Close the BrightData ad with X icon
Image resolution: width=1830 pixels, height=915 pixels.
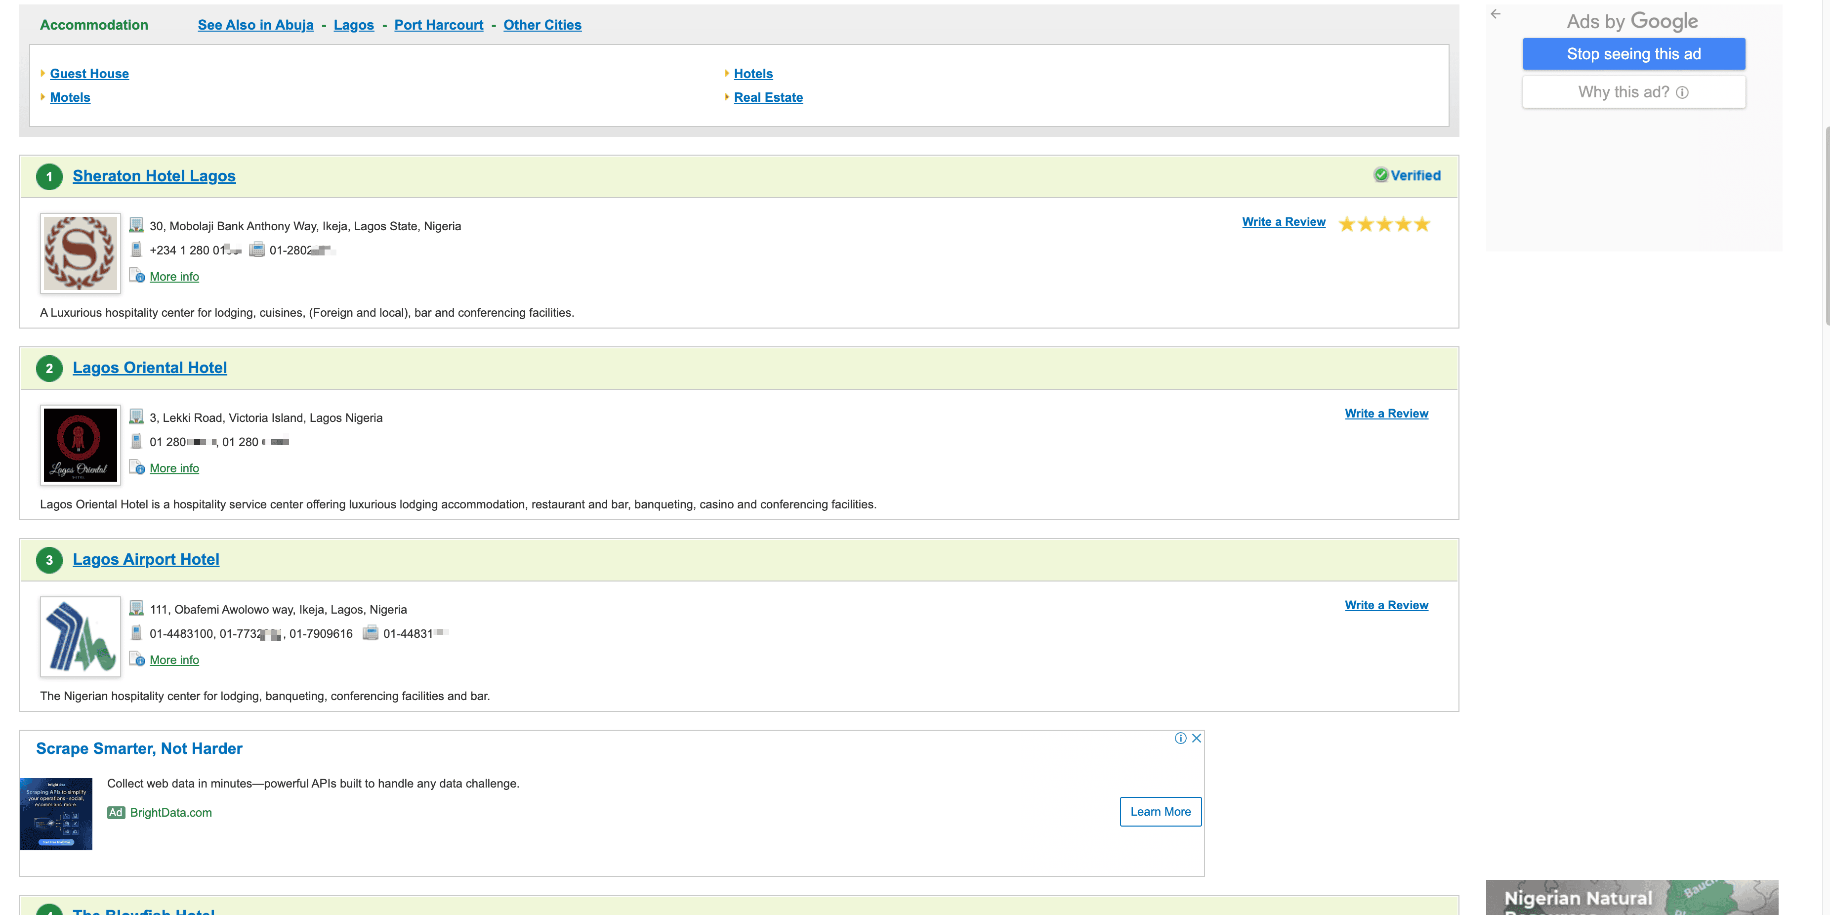pos(1196,738)
